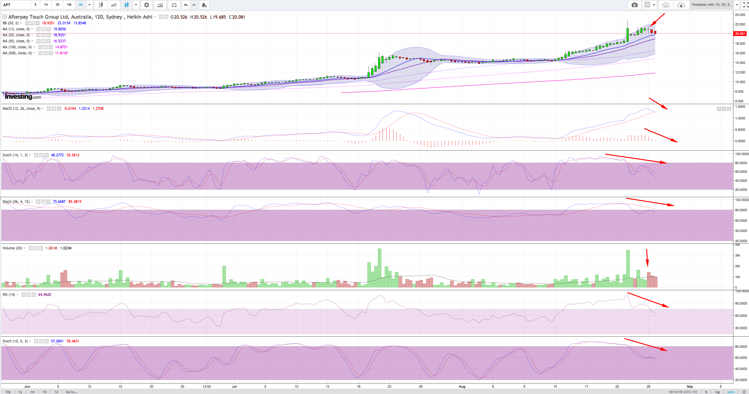Take a chart snapshot with camera icon
Viewport: 749px width, 394px height.
pos(634,5)
